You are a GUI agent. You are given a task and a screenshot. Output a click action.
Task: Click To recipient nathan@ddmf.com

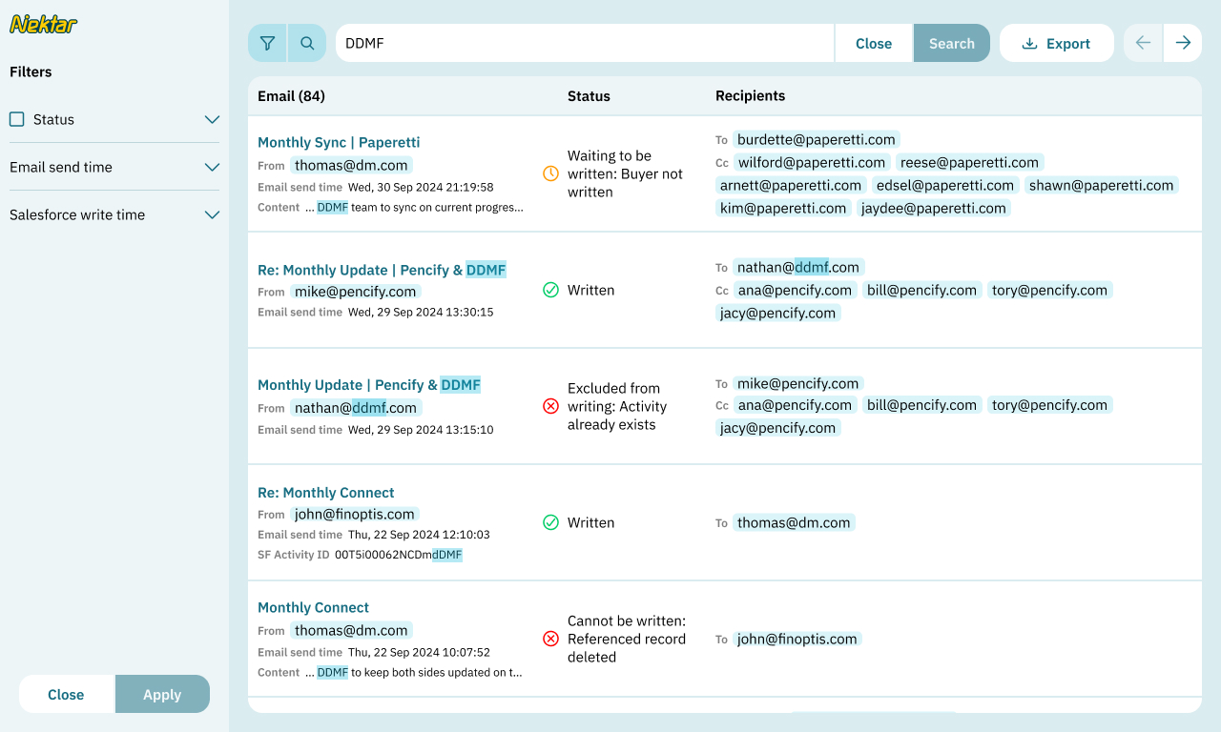click(x=798, y=267)
